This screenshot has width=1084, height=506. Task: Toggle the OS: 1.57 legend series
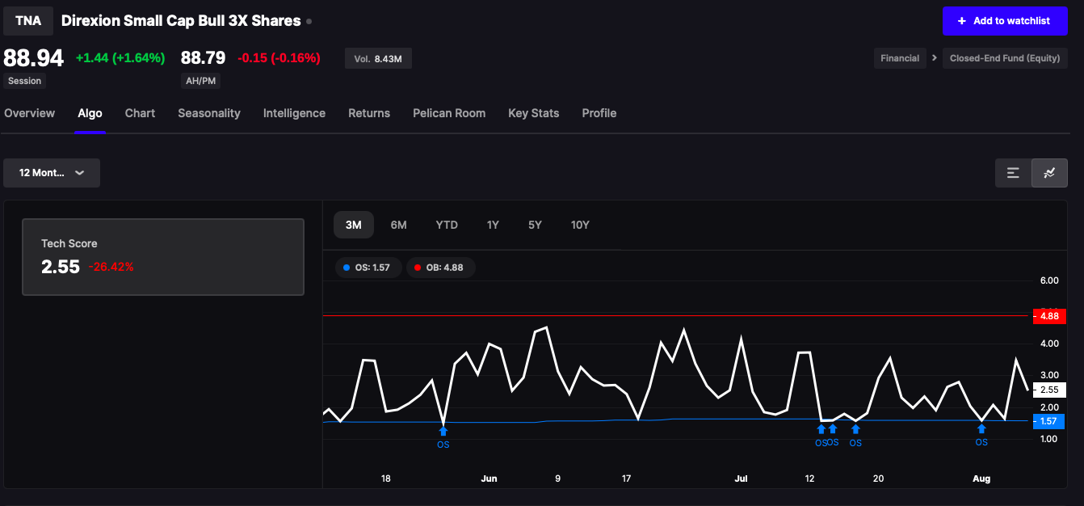[368, 268]
